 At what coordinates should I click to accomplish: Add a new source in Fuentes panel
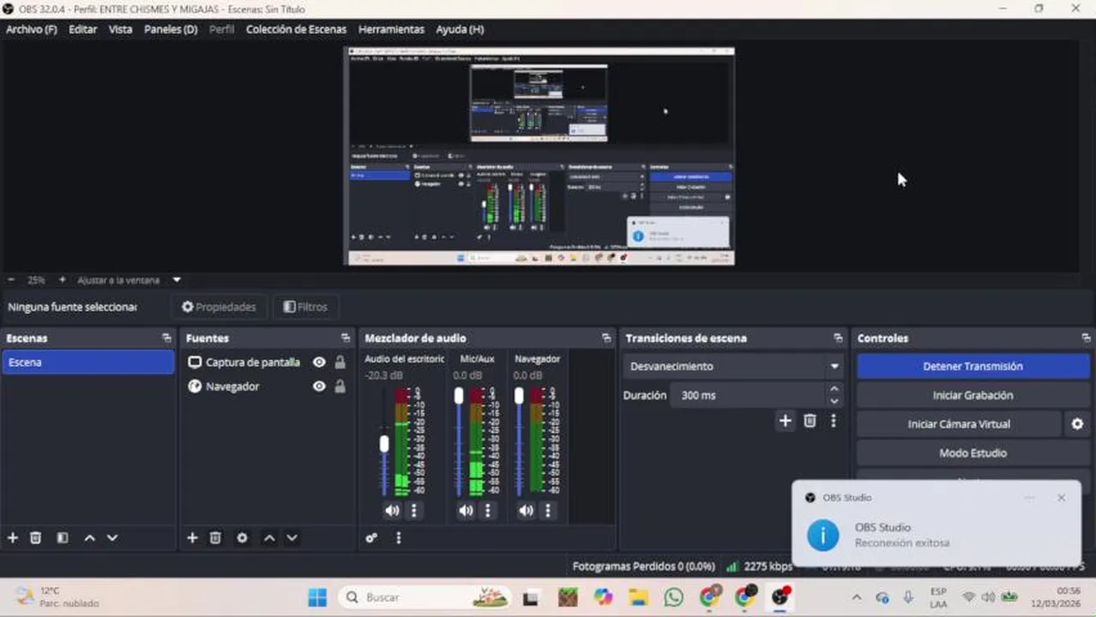click(192, 538)
